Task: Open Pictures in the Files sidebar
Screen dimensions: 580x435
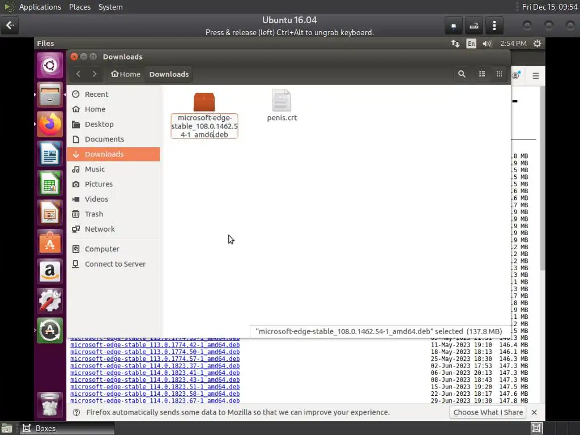Action: [113, 184]
